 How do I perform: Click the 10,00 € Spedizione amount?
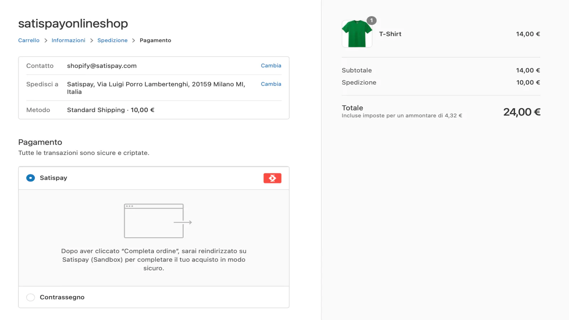[x=528, y=82]
